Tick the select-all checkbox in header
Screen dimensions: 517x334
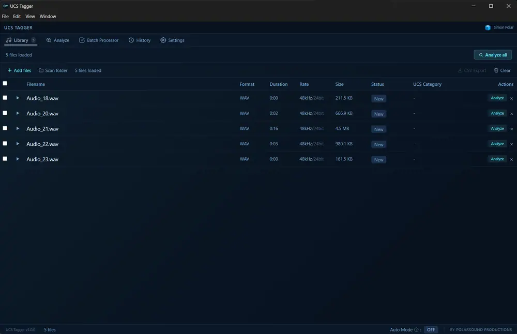(x=5, y=83)
